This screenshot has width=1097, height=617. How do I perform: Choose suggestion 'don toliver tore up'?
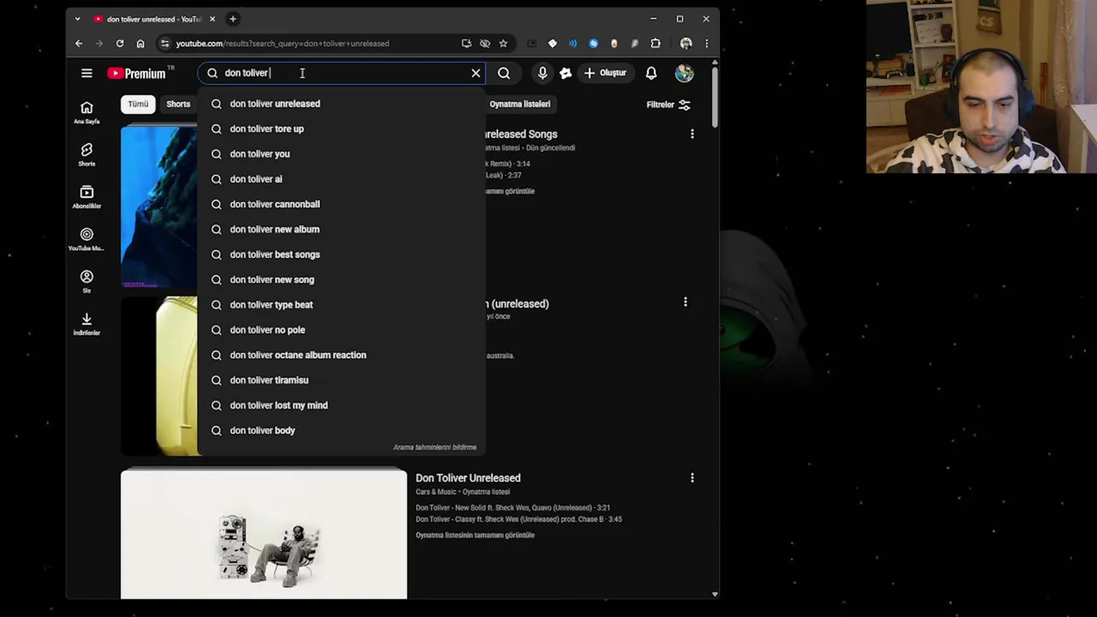point(341,129)
